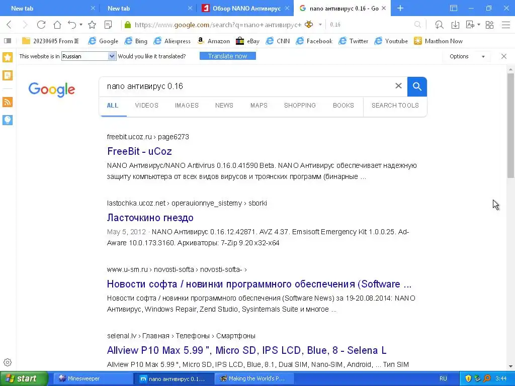Image resolution: width=515 pixels, height=386 pixels.
Task: Click the URL address field
Action: point(218,25)
